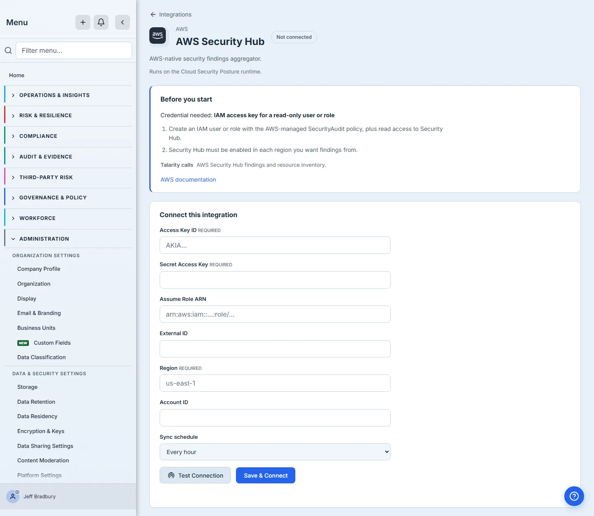The image size is (594, 516).
Task: Click the back arrow beside Integrations
Action: click(x=153, y=14)
